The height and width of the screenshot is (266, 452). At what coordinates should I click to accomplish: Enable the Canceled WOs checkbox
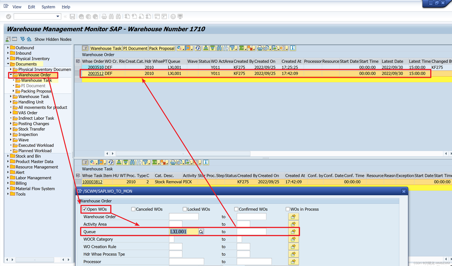[x=133, y=209]
